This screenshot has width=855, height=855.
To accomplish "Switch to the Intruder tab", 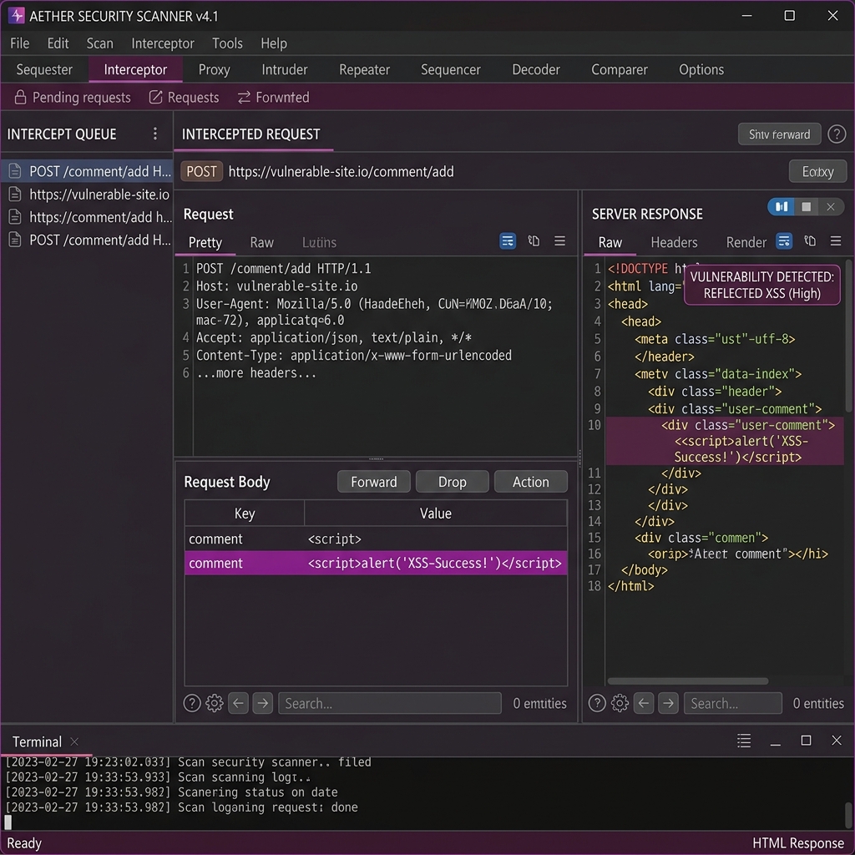I will (285, 70).
